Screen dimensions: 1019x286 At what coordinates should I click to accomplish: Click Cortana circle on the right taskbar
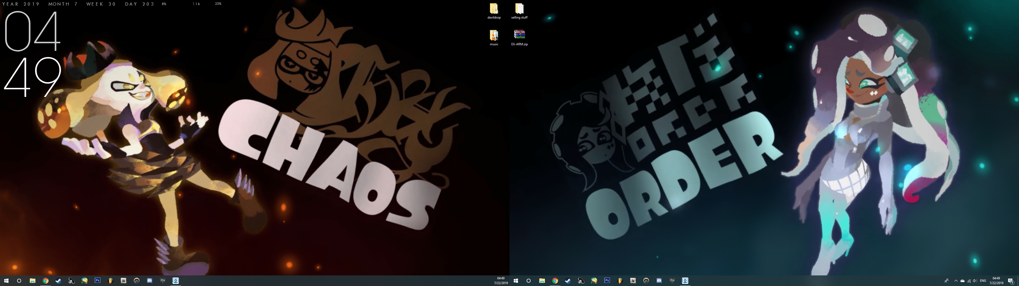click(529, 281)
